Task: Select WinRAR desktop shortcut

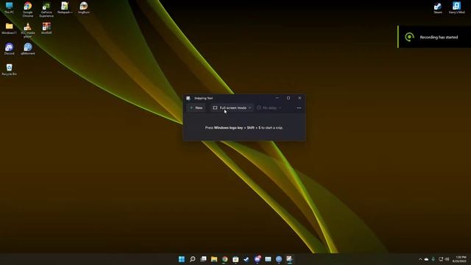Action: (x=46, y=29)
